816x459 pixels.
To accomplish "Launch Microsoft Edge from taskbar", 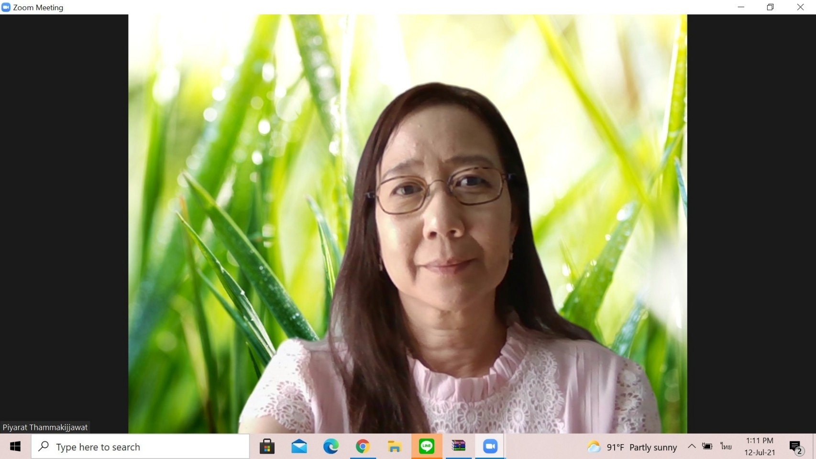I will (331, 447).
